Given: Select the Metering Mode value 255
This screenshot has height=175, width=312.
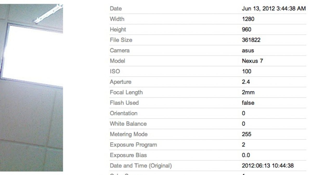Looking at the screenshot, I should 246,134.
